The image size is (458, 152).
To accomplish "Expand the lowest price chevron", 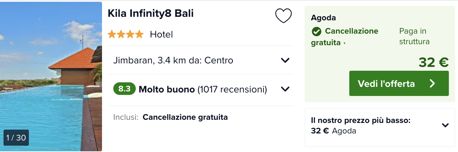I will [445, 125].
